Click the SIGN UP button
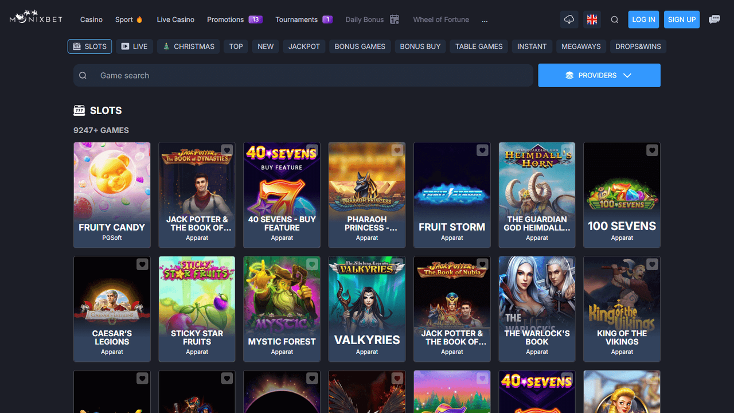The width and height of the screenshot is (734, 413). pos(682,20)
